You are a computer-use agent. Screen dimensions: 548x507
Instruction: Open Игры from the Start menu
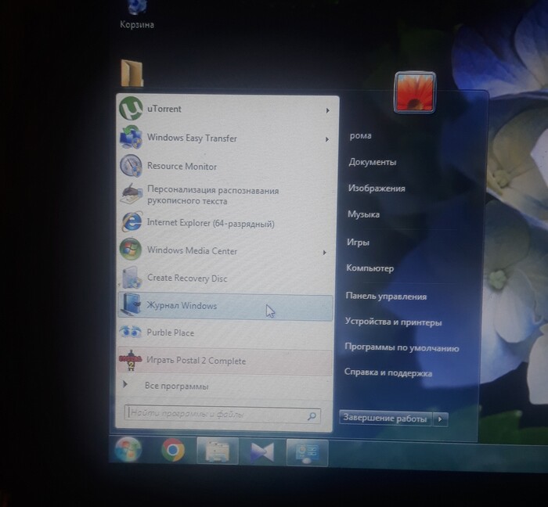[358, 242]
